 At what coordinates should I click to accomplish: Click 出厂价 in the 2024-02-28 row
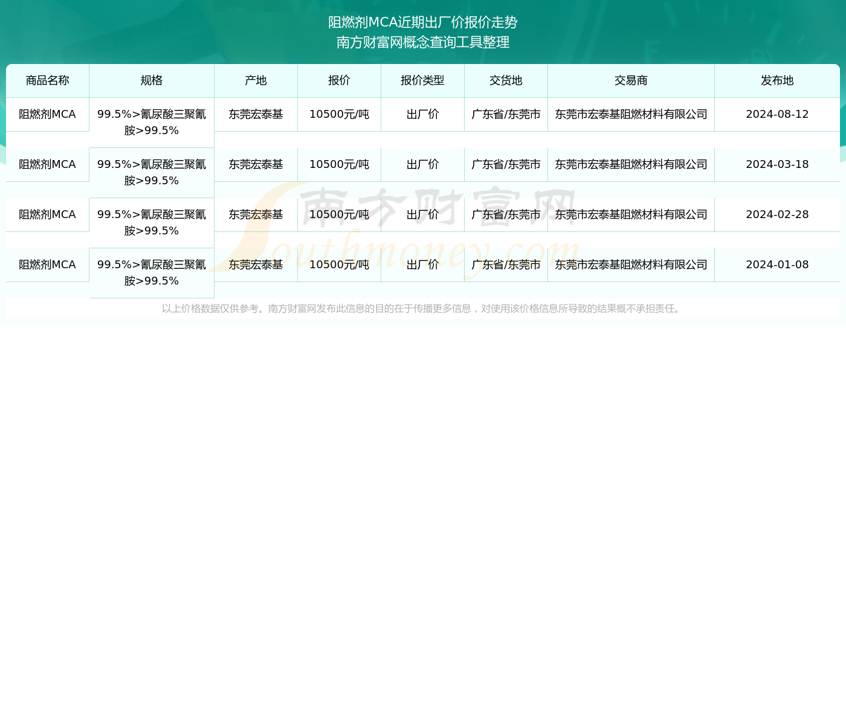pos(422,214)
